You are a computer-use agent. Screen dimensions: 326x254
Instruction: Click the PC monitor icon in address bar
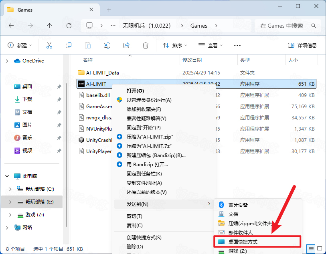point(89,26)
